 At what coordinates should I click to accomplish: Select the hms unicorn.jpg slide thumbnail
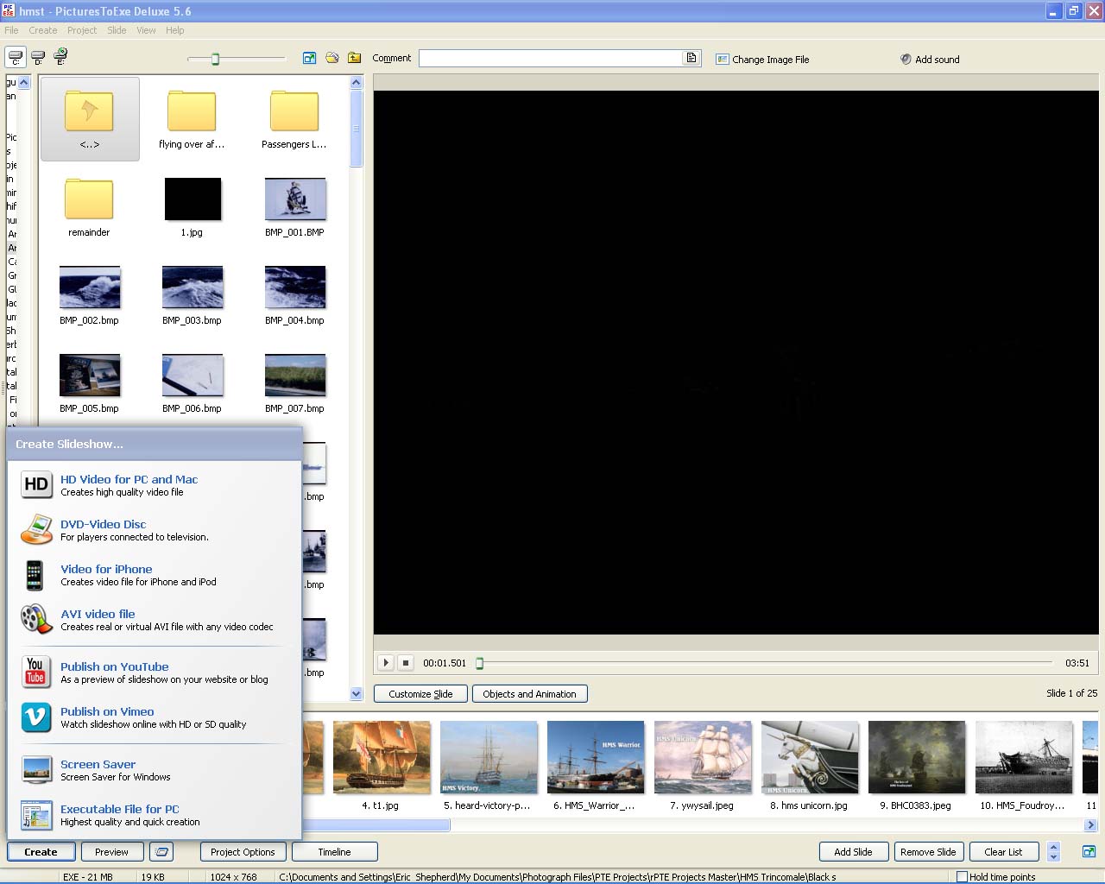click(x=809, y=757)
